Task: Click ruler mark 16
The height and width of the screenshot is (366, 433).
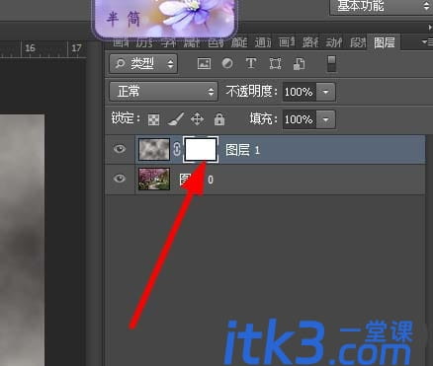Action: coord(30,48)
